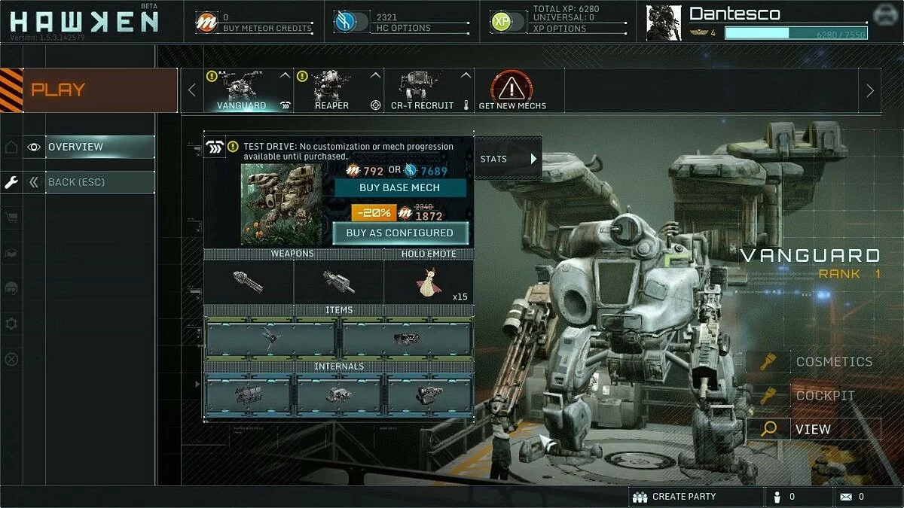
Task: Click Create Party
Action: (x=684, y=497)
